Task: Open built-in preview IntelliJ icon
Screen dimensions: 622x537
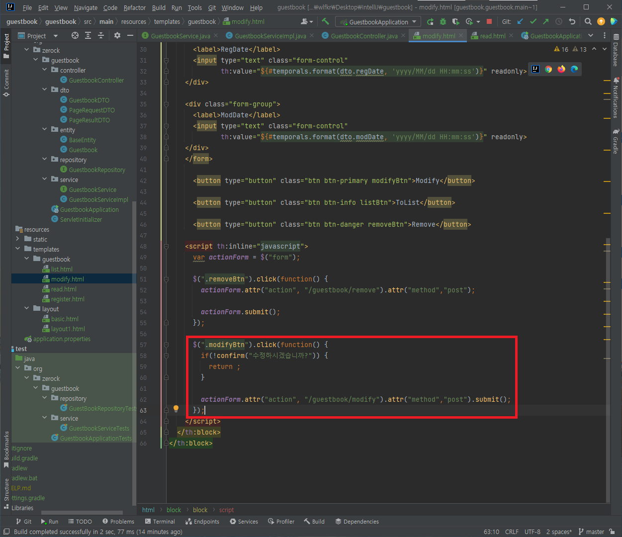Action: pyautogui.click(x=535, y=69)
